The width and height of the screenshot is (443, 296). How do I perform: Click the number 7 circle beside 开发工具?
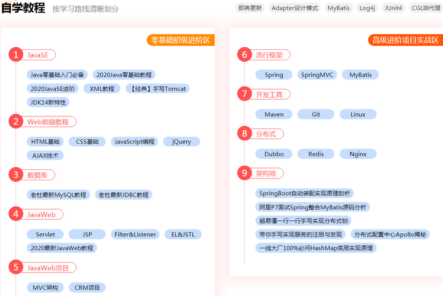244,94
